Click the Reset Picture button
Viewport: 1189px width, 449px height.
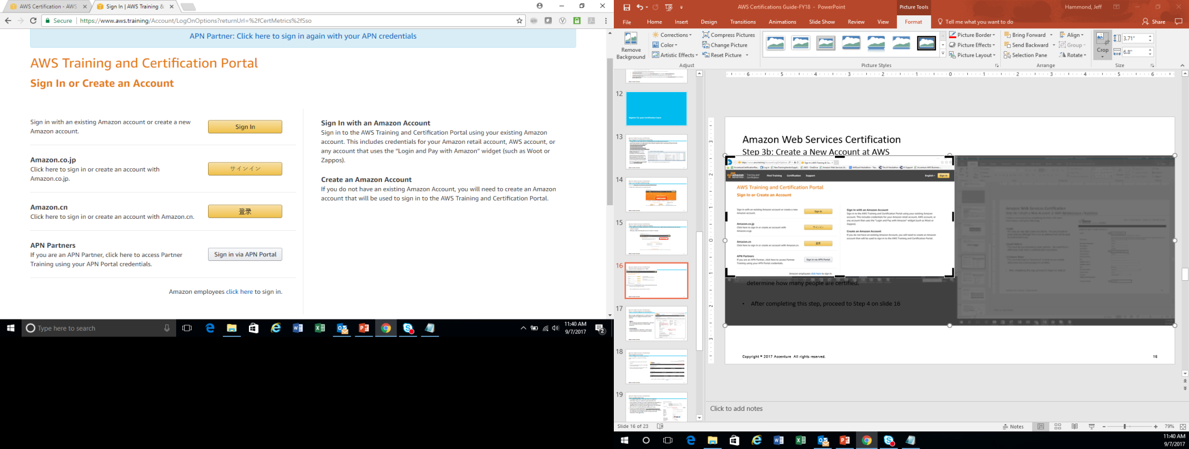722,55
